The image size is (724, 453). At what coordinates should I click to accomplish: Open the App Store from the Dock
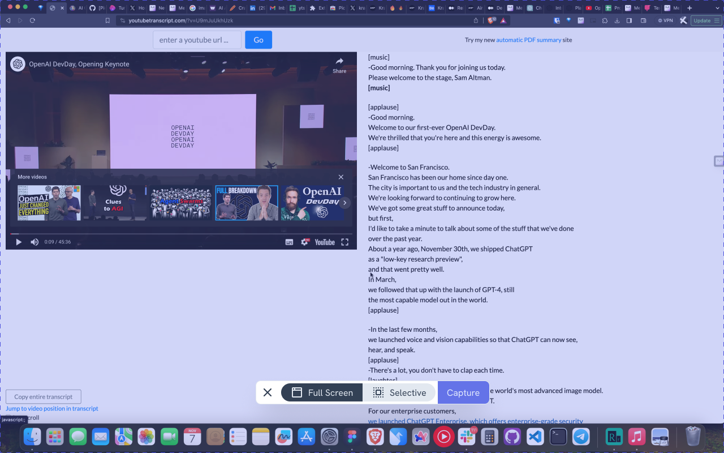[x=307, y=437]
